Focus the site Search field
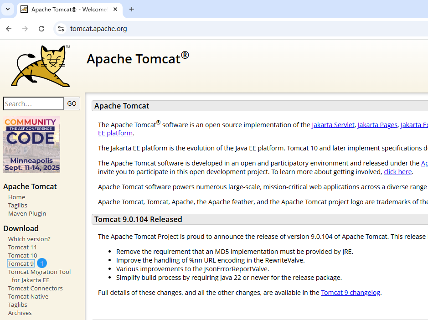The image size is (428, 320). click(x=34, y=104)
